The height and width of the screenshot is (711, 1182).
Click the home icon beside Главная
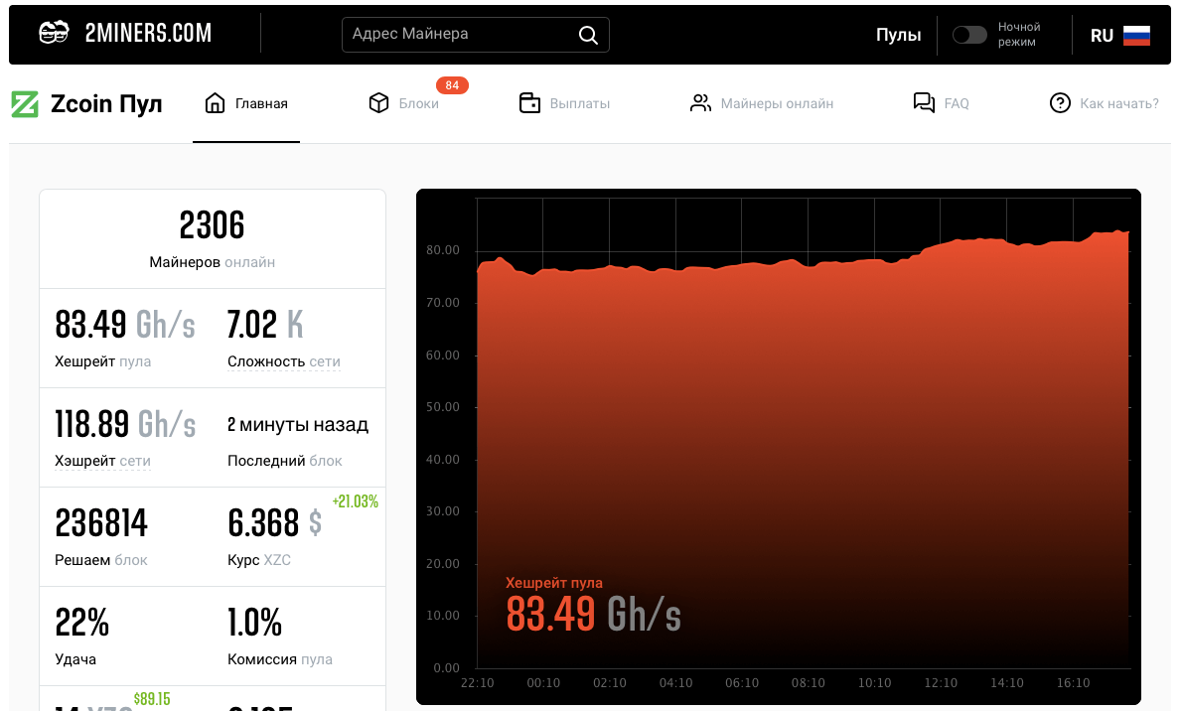pyautogui.click(x=215, y=103)
